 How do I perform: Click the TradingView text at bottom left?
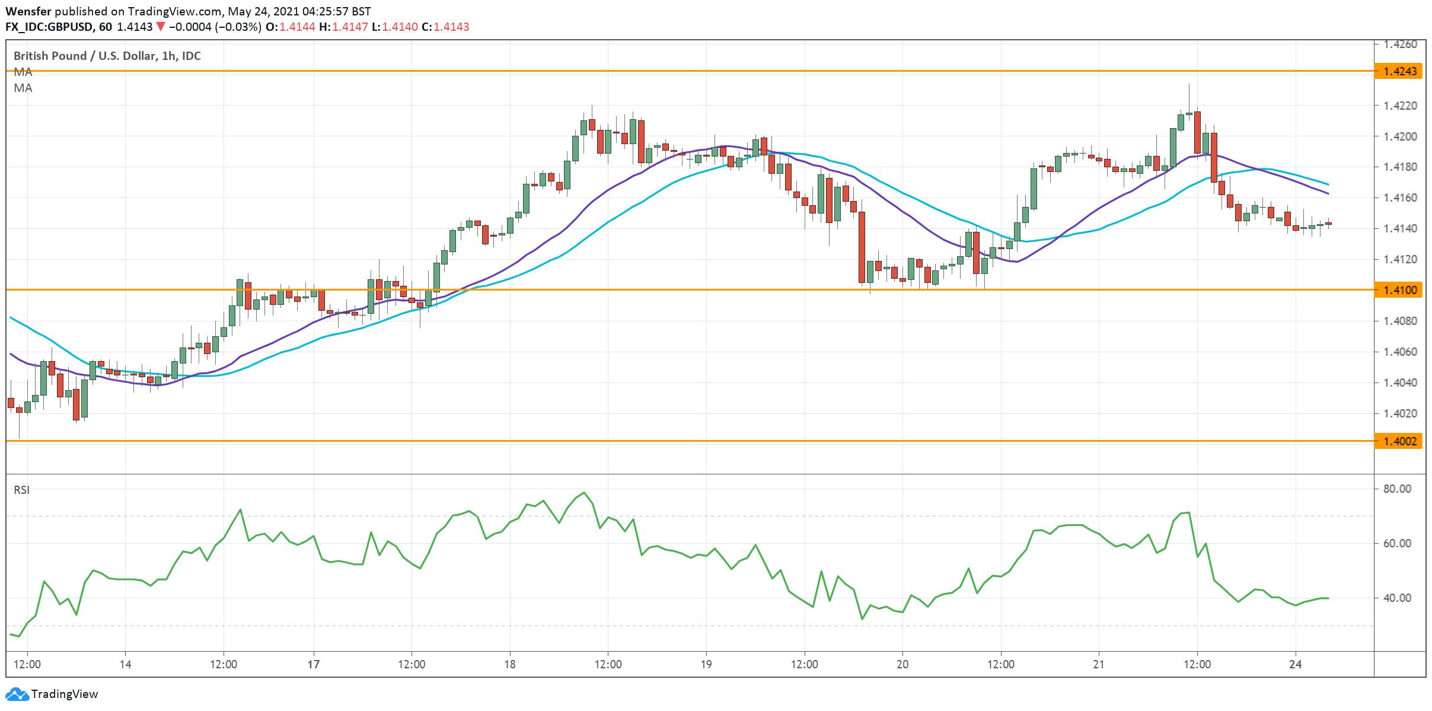(64, 694)
